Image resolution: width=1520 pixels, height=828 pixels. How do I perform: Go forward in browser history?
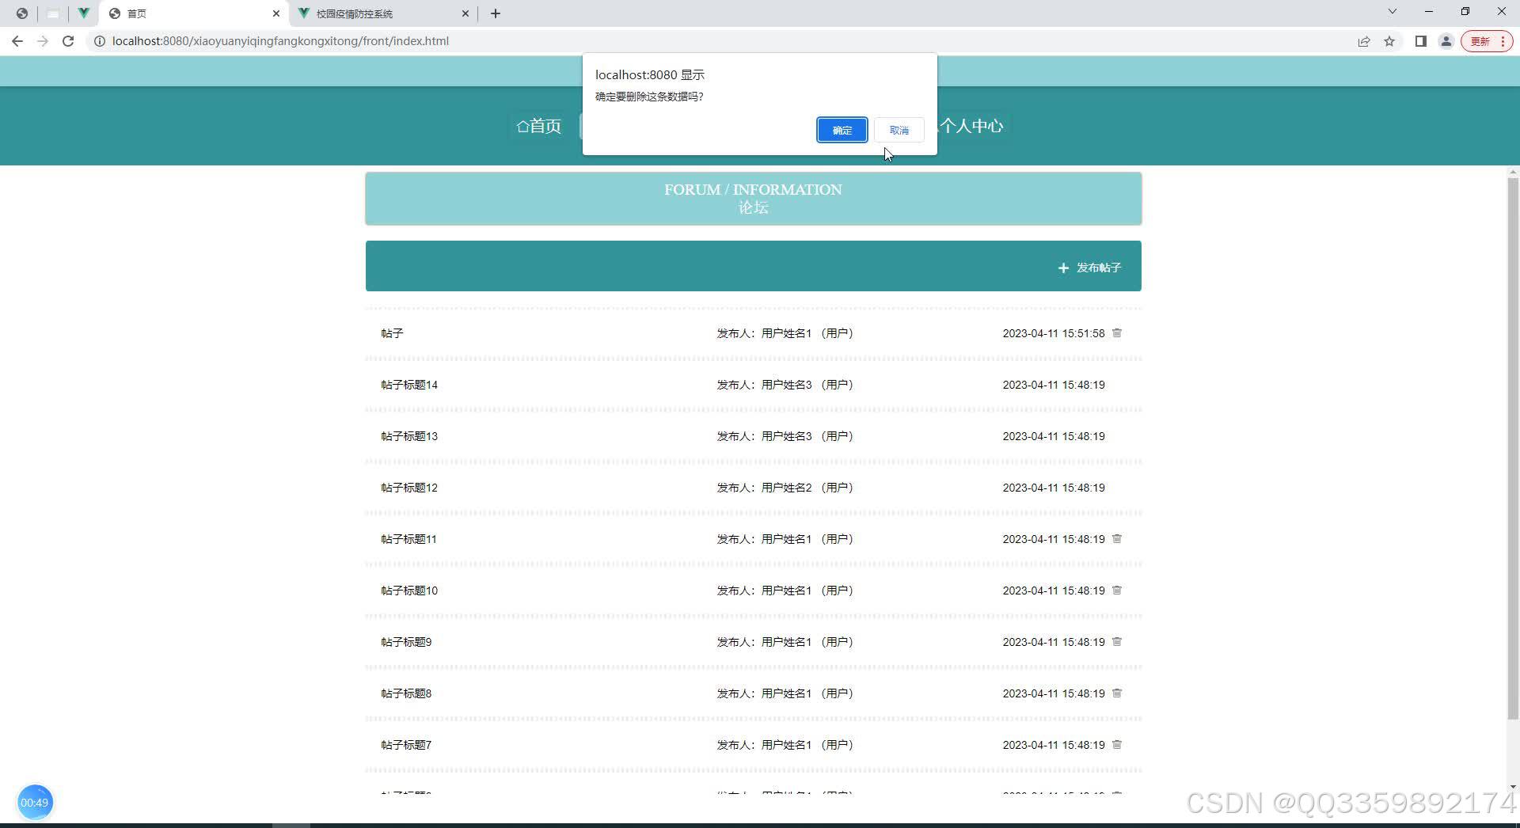(x=43, y=41)
